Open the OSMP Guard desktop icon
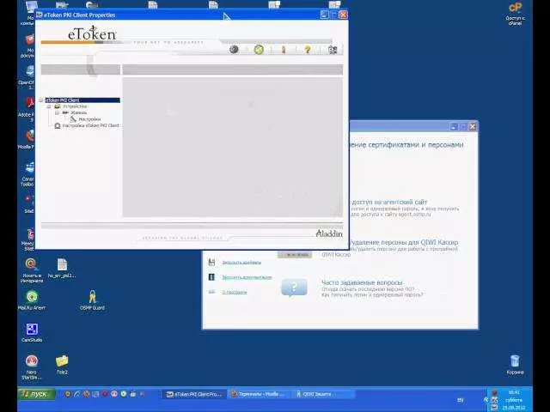The width and height of the screenshot is (550, 412). click(x=92, y=300)
